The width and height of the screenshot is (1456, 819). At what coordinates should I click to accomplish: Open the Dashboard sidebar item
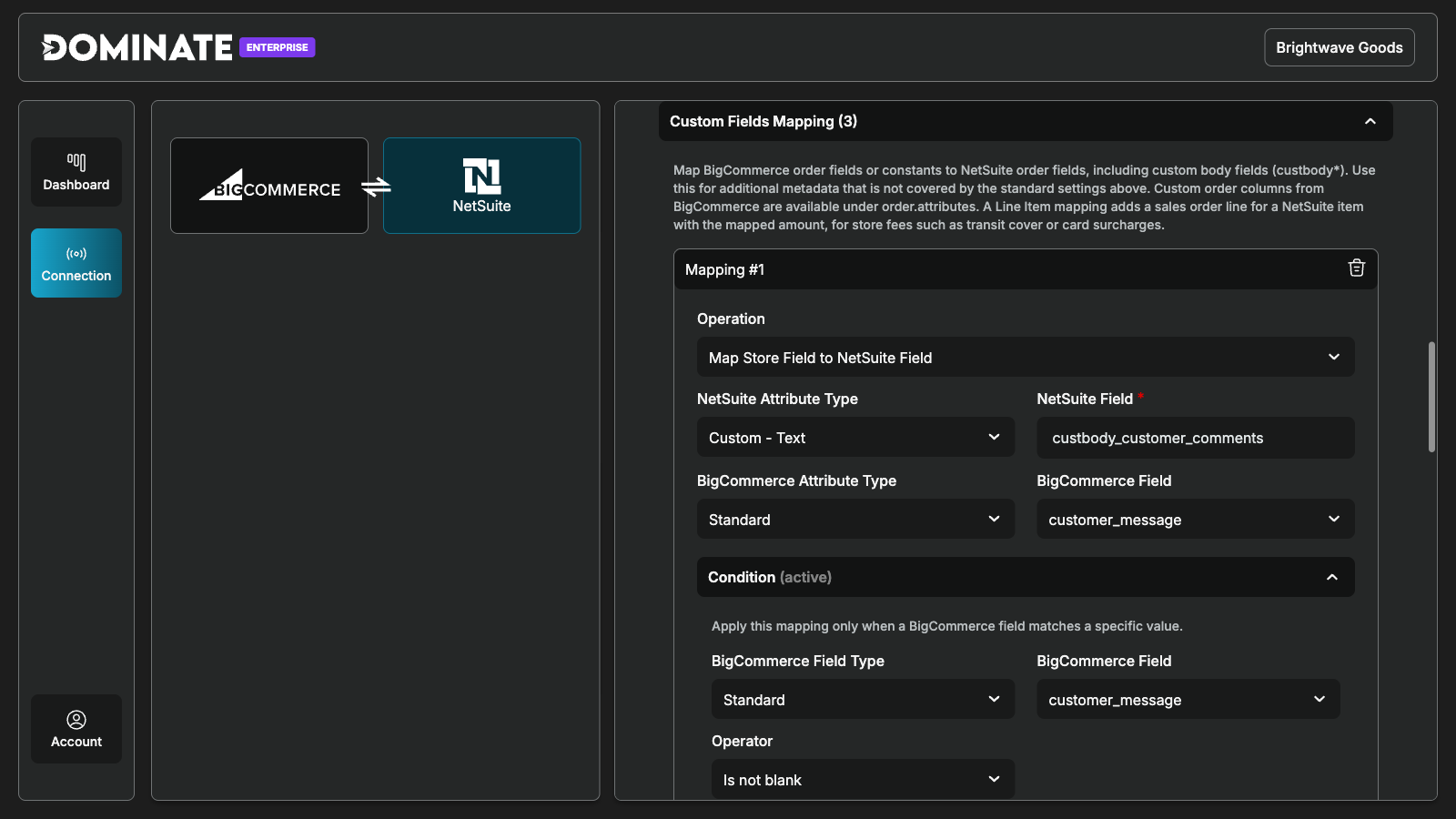[x=76, y=172]
